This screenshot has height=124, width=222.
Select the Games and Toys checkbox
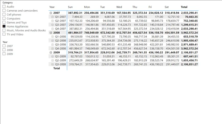(4, 22)
